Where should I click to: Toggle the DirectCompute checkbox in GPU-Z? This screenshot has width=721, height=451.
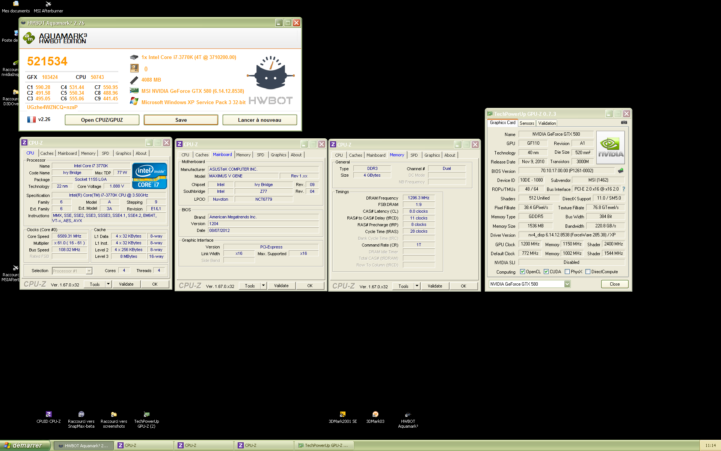coord(588,272)
